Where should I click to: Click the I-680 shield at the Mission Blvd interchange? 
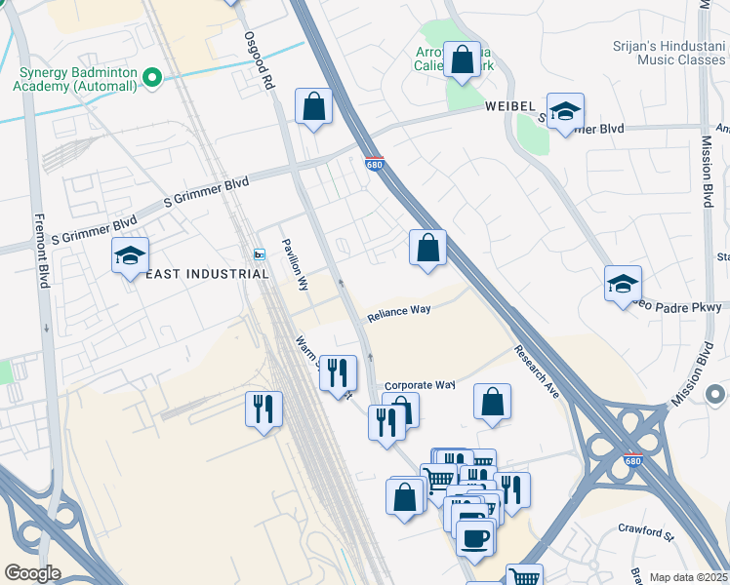[x=633, y=460]
